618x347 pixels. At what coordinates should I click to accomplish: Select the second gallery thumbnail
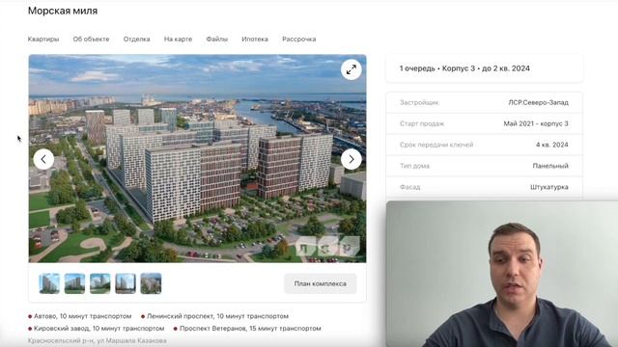pos(74,283)
